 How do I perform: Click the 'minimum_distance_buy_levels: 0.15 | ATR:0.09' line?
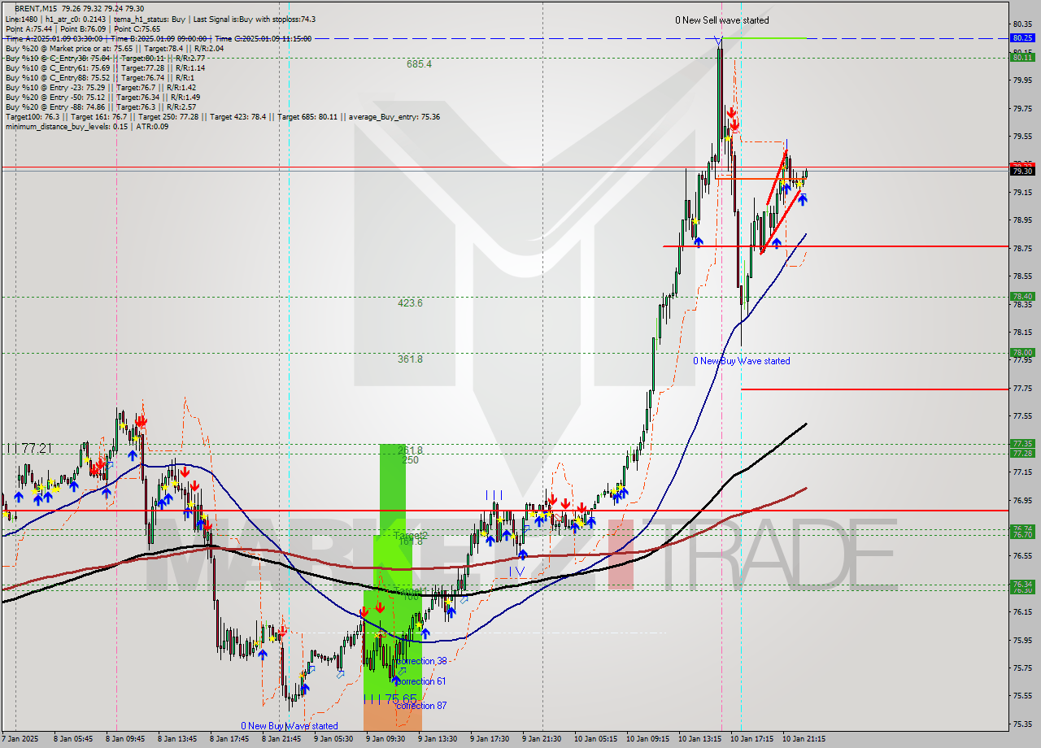pyautogui.click(x=87, y=126)
